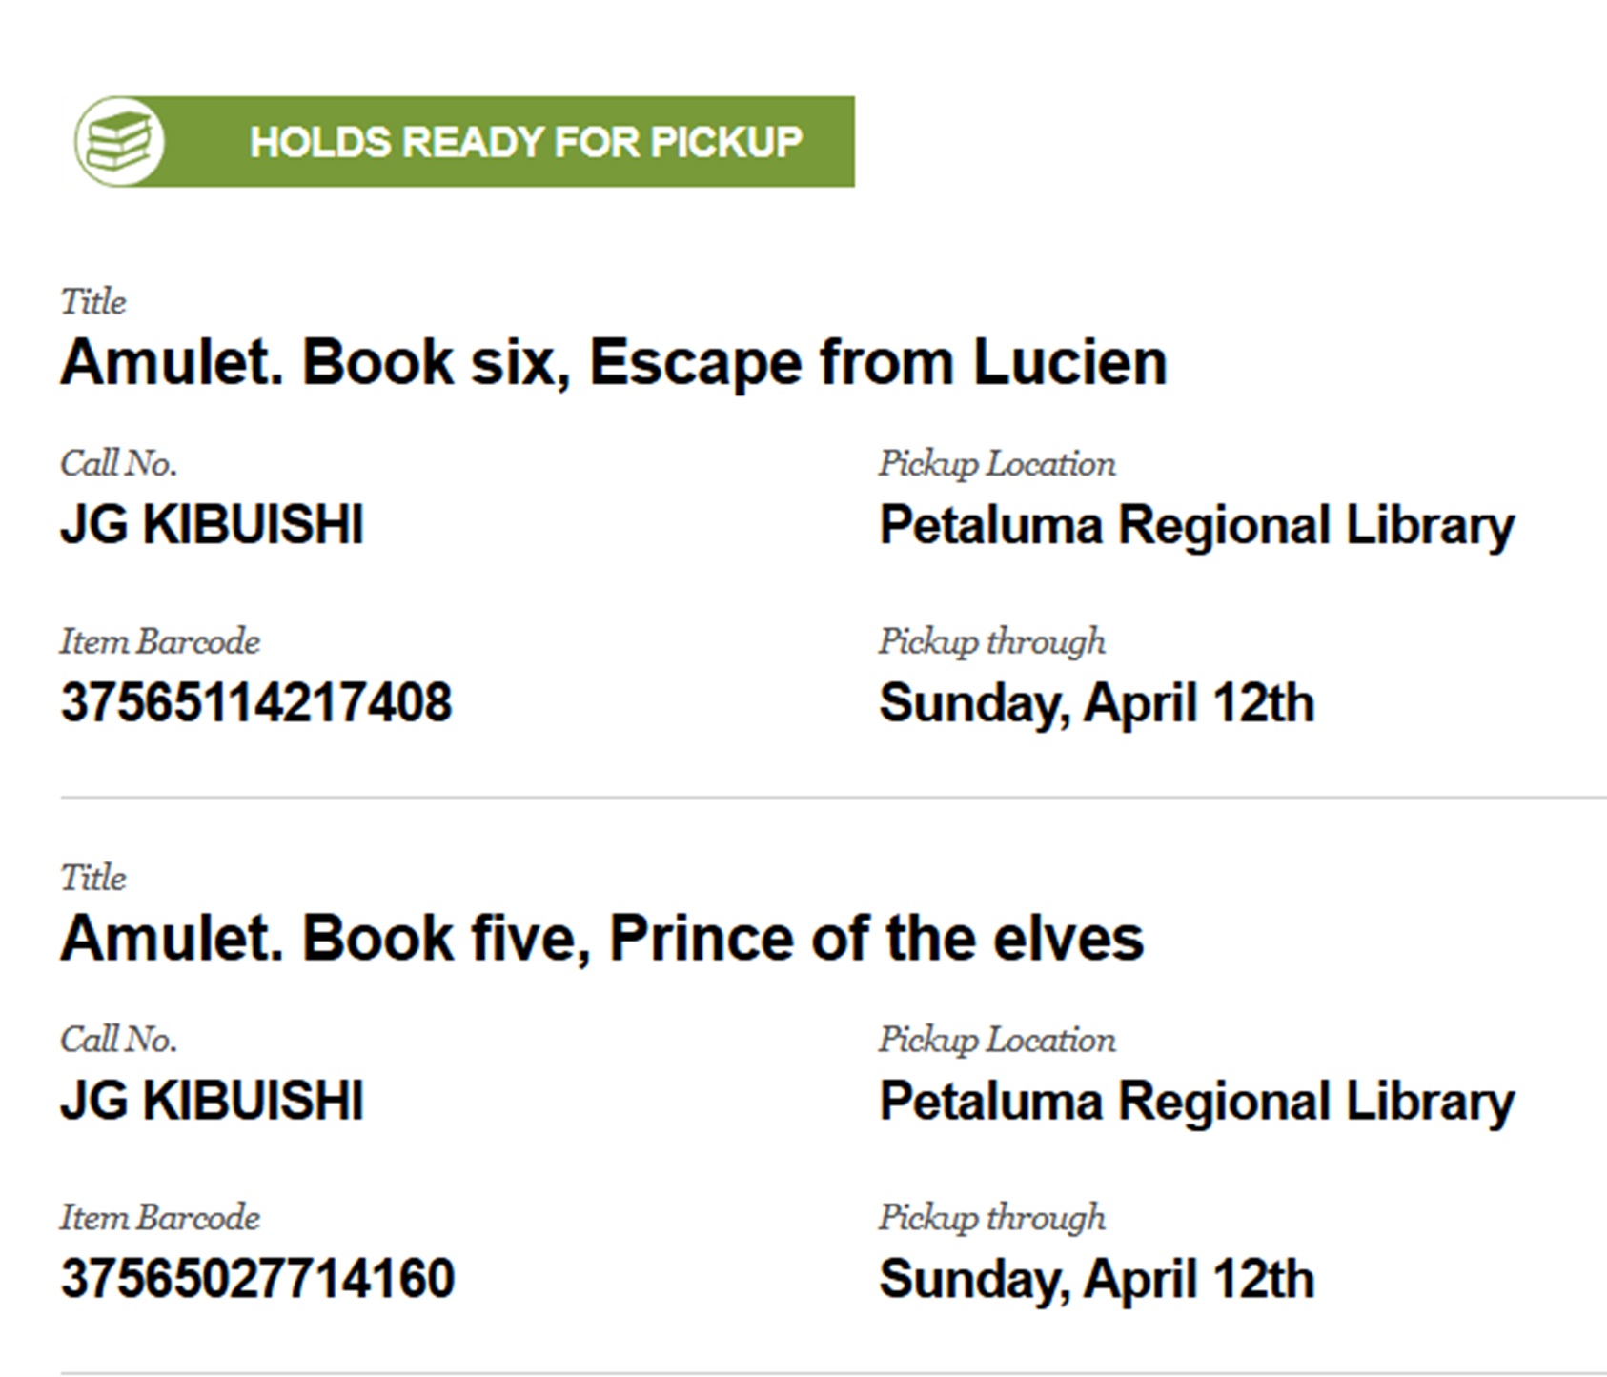1607x1377 pixels.
Task: Click the Sunday, April 12th date for Book five
Action: point(1096,1280)
